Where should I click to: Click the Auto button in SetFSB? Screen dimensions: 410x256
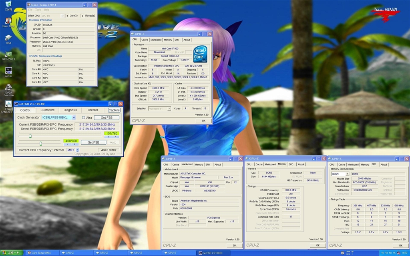coord(113,142)
